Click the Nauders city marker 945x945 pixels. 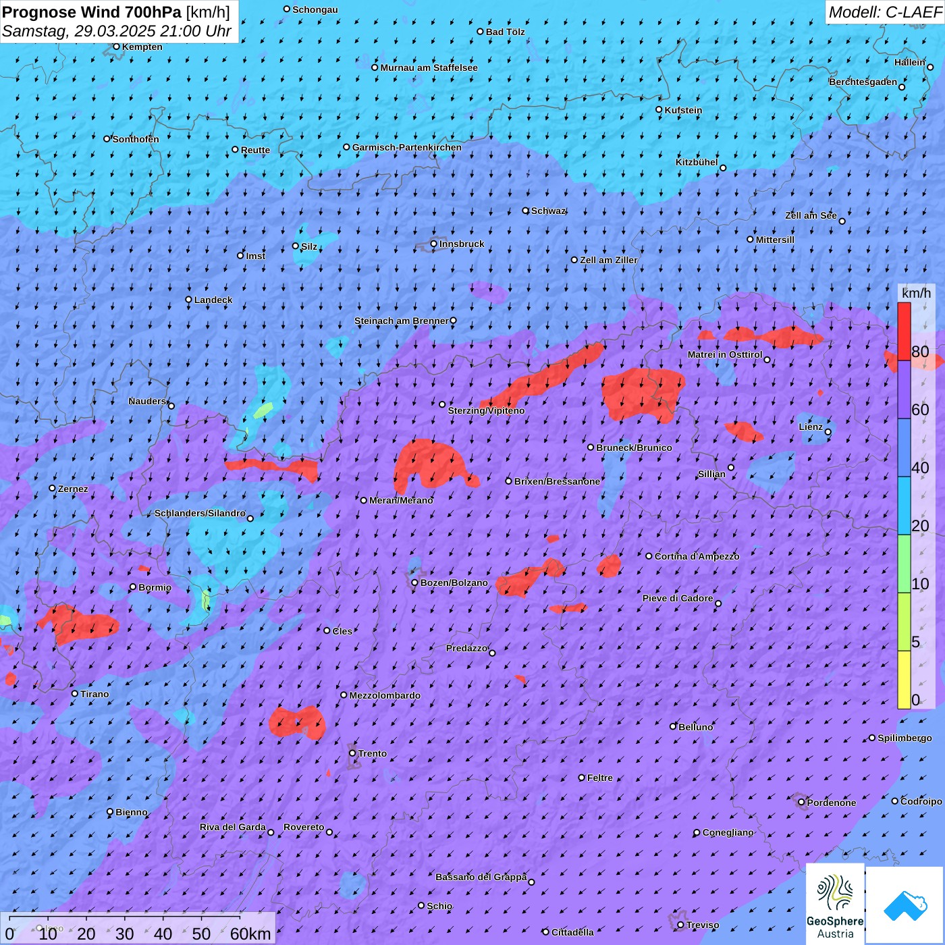coord(171,406)
